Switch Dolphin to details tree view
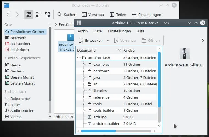Viewport: 209px width, 137px height. pos(48,15)
